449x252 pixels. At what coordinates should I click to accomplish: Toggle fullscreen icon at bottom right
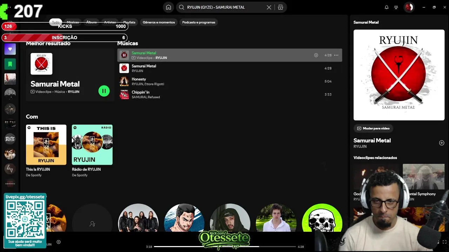pos(445,242)
